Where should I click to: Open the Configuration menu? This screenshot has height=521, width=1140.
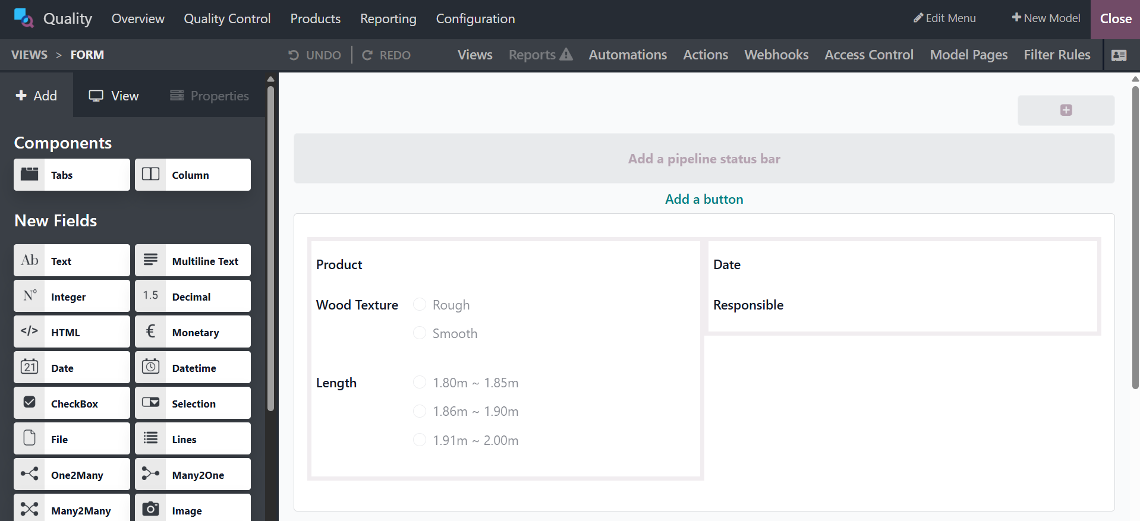point(475,19)
